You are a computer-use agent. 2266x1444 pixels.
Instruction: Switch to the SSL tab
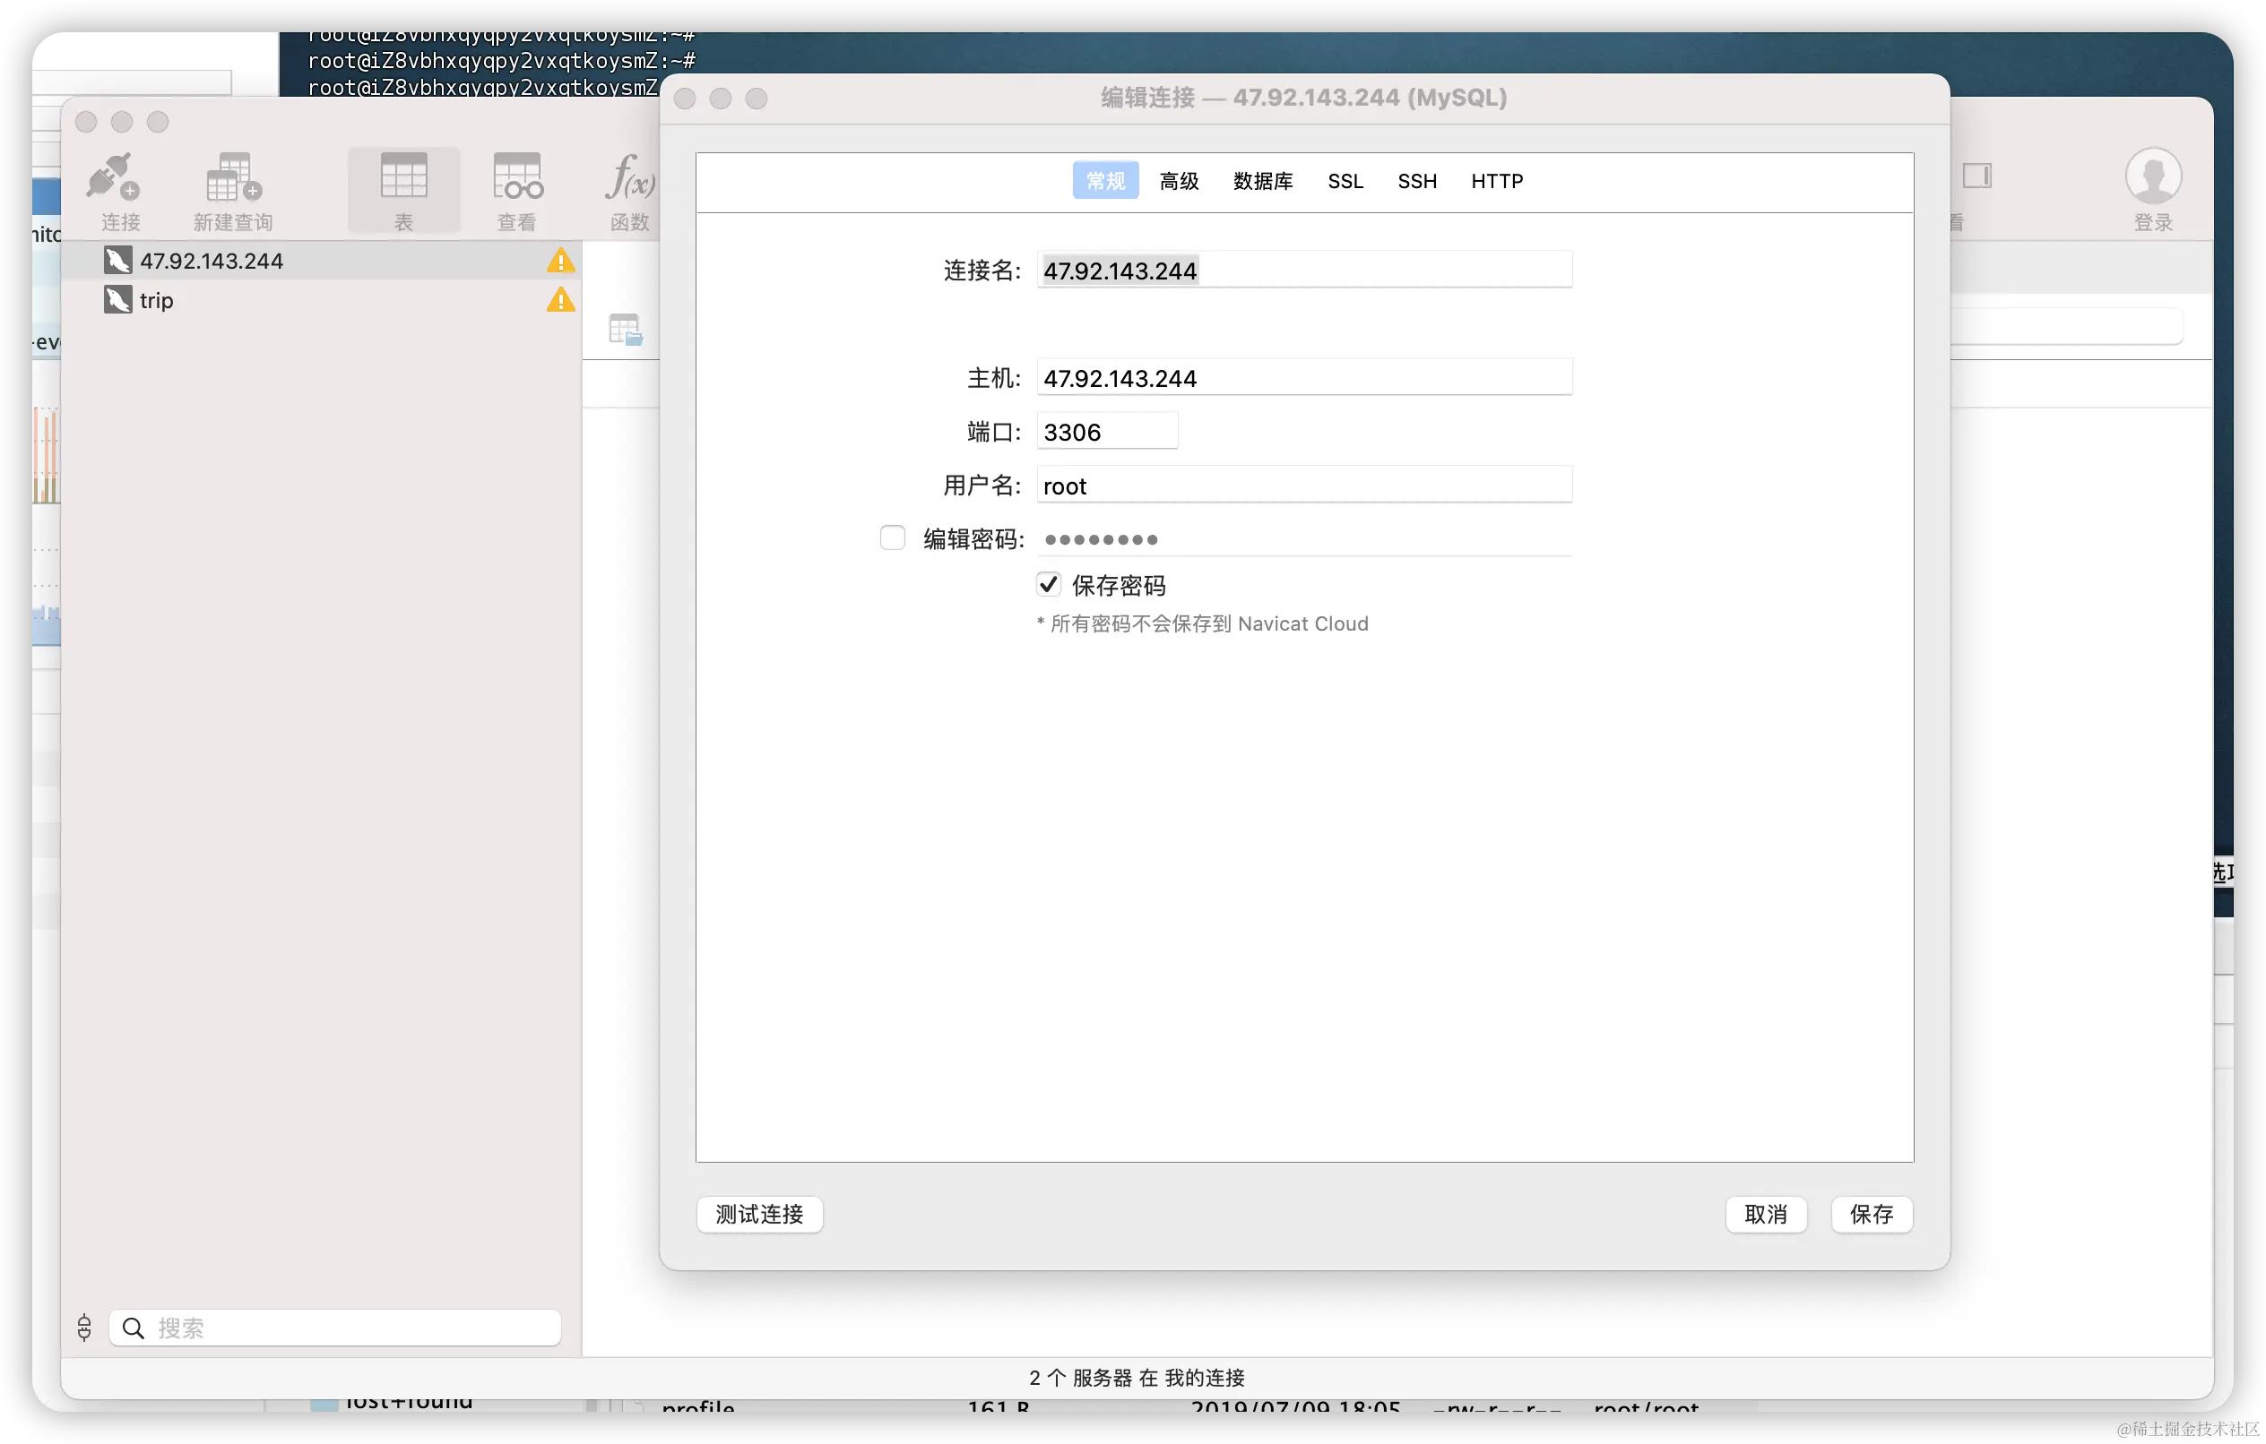[1345, 181]
